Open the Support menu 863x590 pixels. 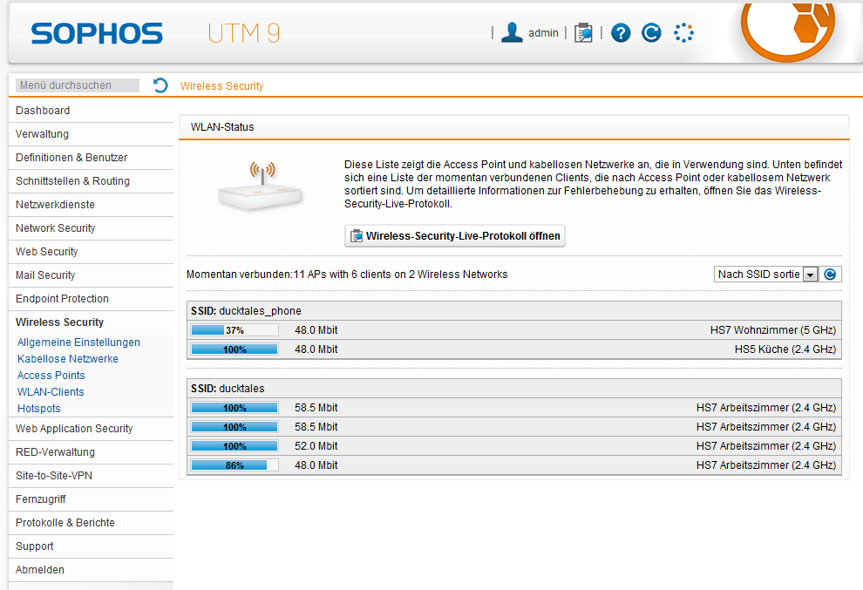point(91,546)
